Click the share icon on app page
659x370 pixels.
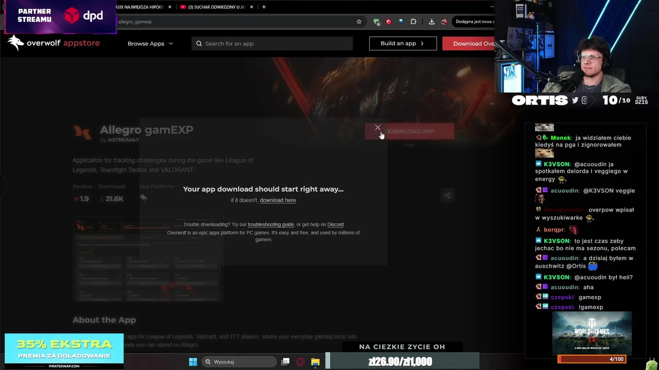point(447,195)
